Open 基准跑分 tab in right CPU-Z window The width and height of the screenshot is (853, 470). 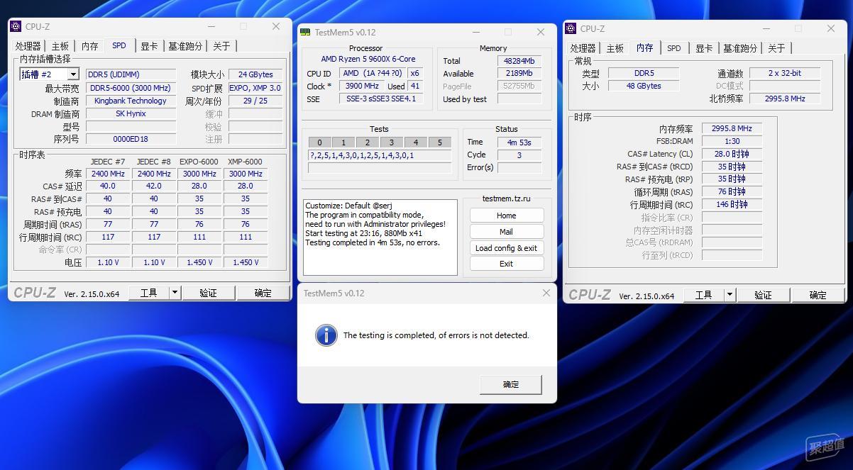coord(740,48)
